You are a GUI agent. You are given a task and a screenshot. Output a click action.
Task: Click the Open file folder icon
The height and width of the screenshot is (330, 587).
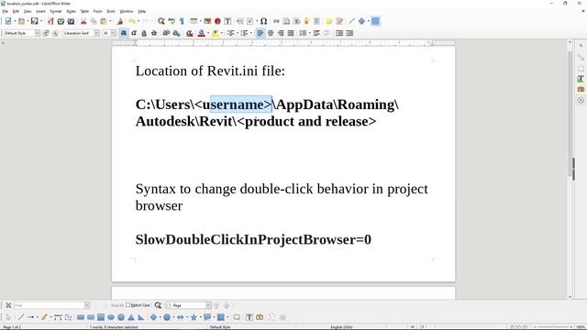[22, 21]
